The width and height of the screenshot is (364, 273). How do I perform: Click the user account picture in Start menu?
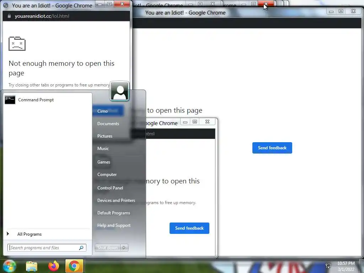point(119,91)
